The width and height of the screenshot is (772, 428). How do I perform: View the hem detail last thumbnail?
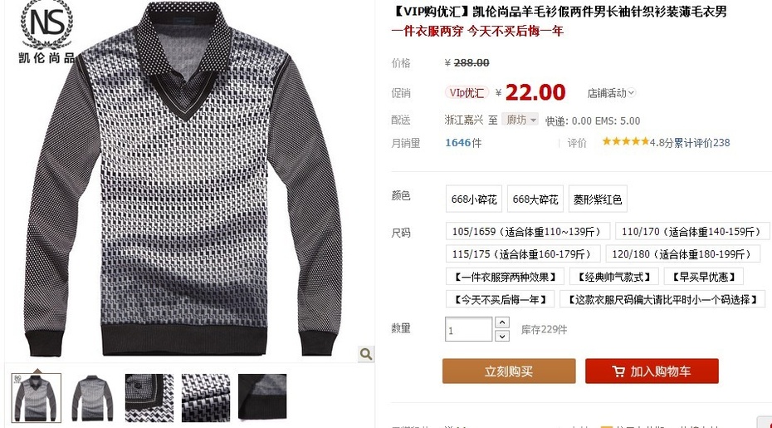262,398
